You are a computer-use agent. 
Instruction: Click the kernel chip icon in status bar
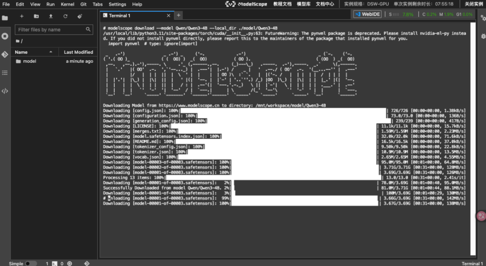[x=69, y=263]
